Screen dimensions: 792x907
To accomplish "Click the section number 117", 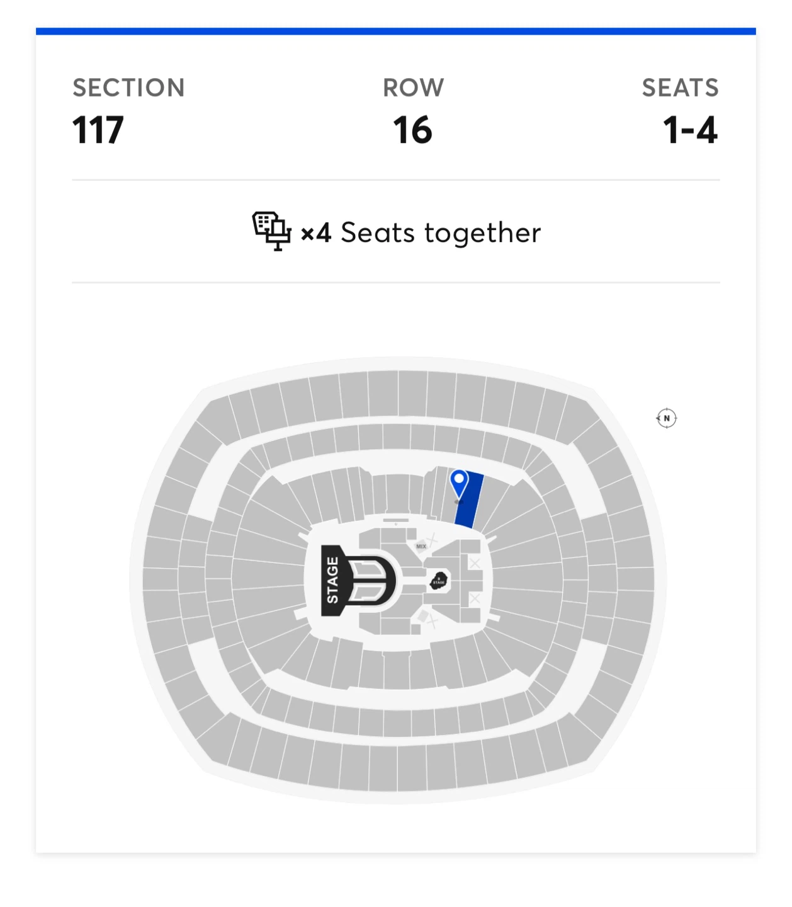I will coord(98,130).
